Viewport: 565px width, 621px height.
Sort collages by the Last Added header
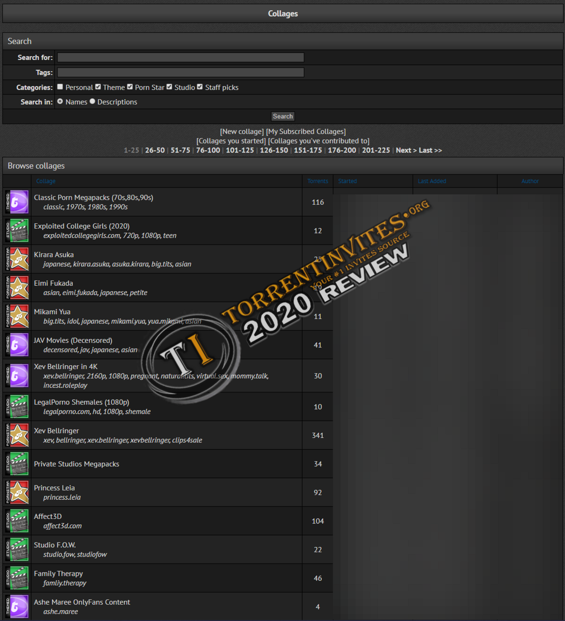tap(432, 181)
